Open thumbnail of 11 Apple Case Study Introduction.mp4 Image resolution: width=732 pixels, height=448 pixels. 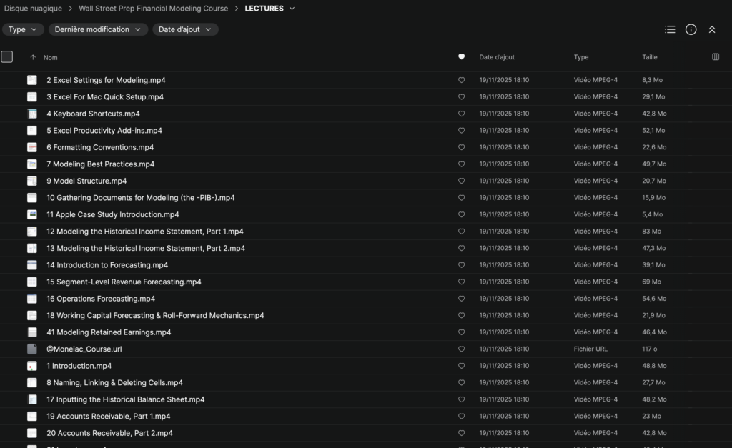(x=32, y=214)
